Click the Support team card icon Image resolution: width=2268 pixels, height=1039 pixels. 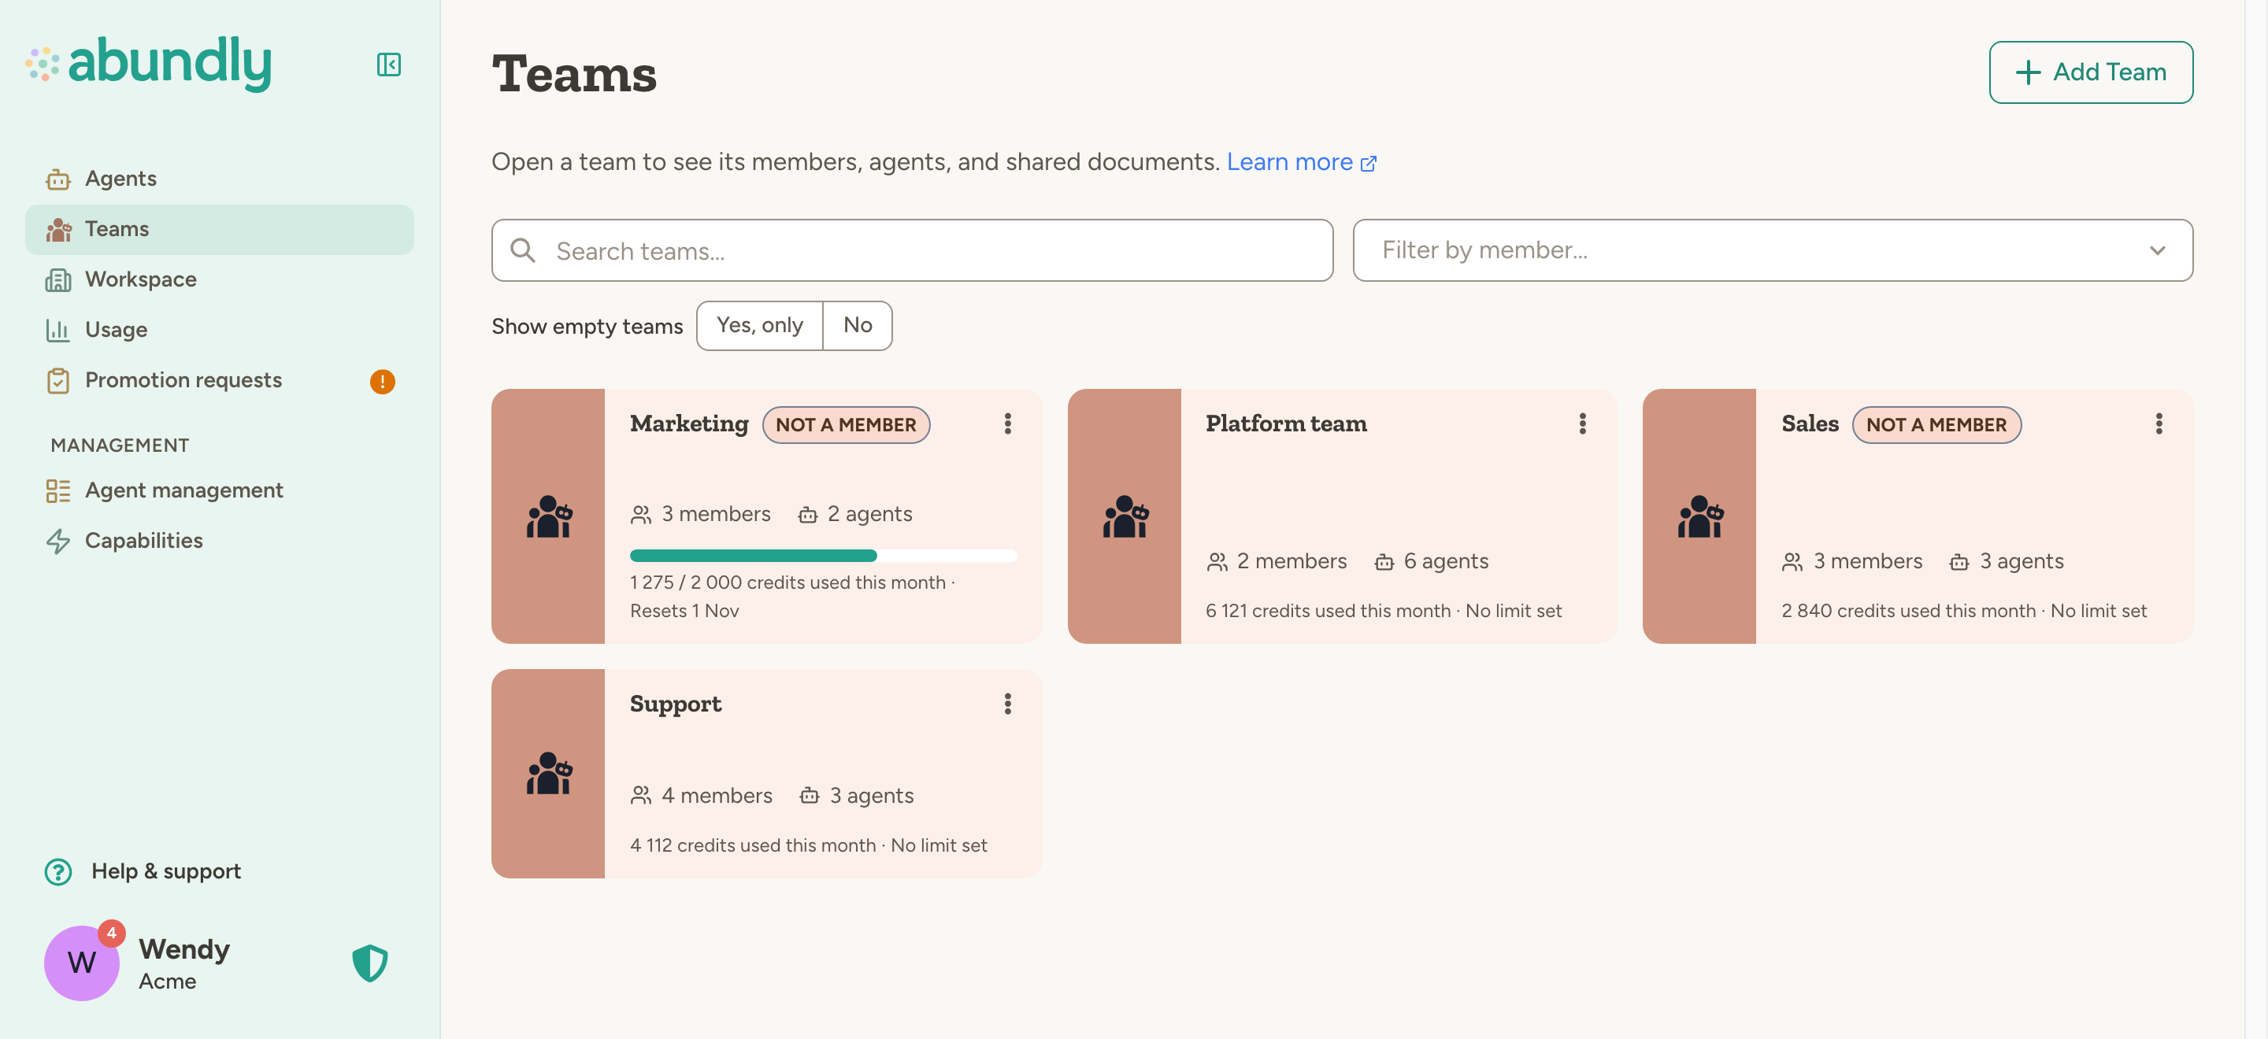pos(549,773)
